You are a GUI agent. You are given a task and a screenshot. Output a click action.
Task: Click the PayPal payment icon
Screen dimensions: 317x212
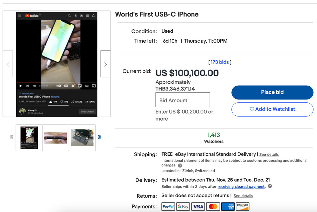coord(168,207)
